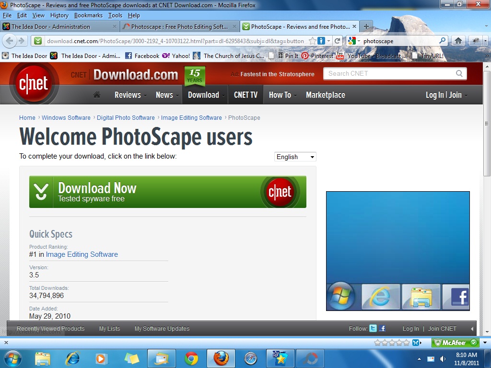This screenshot has width=491, height=368.
Task: Open the Windows Start menu
Action: [13, 358]
